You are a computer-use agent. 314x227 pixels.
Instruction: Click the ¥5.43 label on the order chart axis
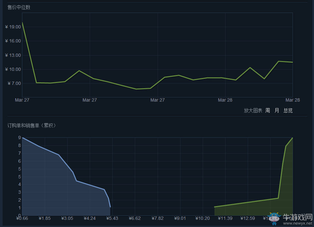coord(112,218)
